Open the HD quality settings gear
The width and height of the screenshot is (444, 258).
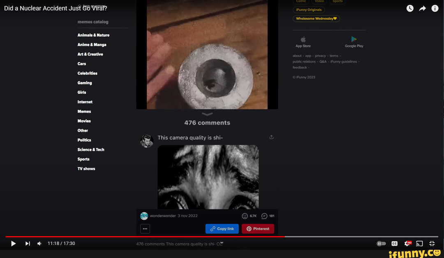pos(407,244)
